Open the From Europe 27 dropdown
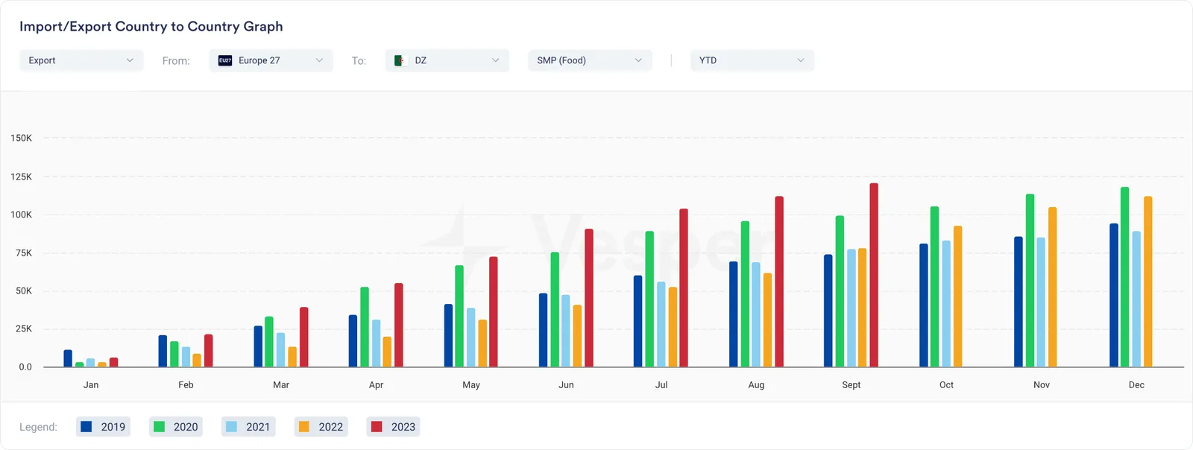 coord(271,60)
